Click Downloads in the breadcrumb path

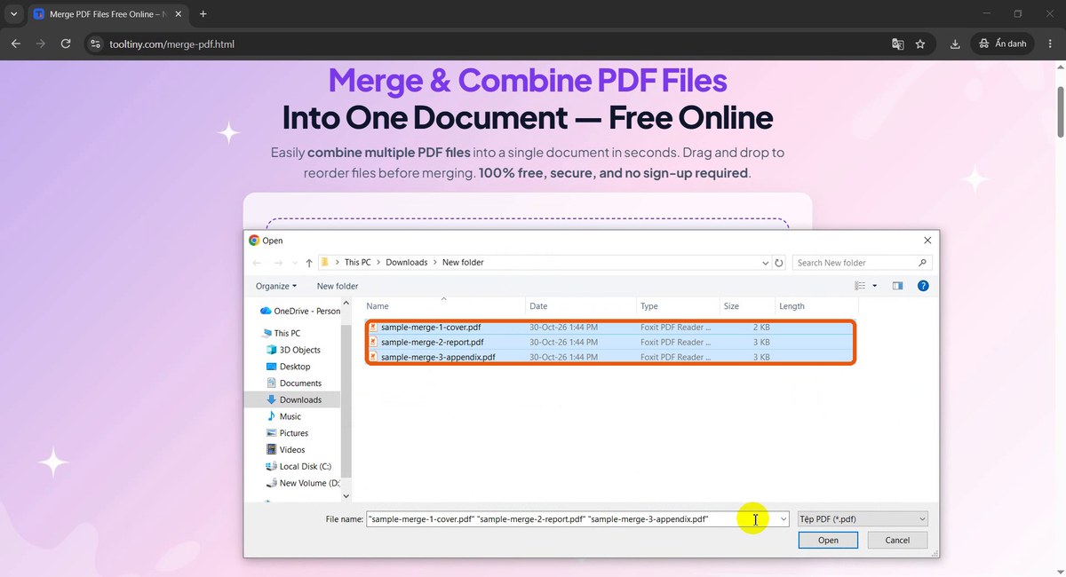[407, 263]
